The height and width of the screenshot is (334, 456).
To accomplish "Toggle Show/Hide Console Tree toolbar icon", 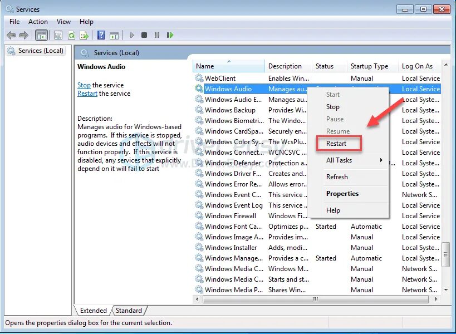I will (41, 36).
